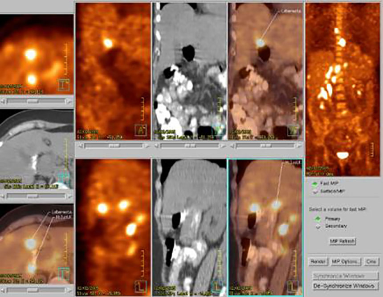
Task: Select the Fast MIP radio option
Action: click(x=314, y=183)
